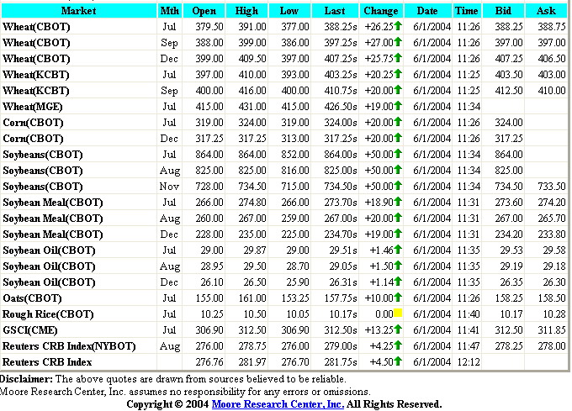Image resolution: width=572 pixels, height=411 pixels.
Task: Click the yellow unchanged square in Rough Rice row
Action: pos(398,313)
